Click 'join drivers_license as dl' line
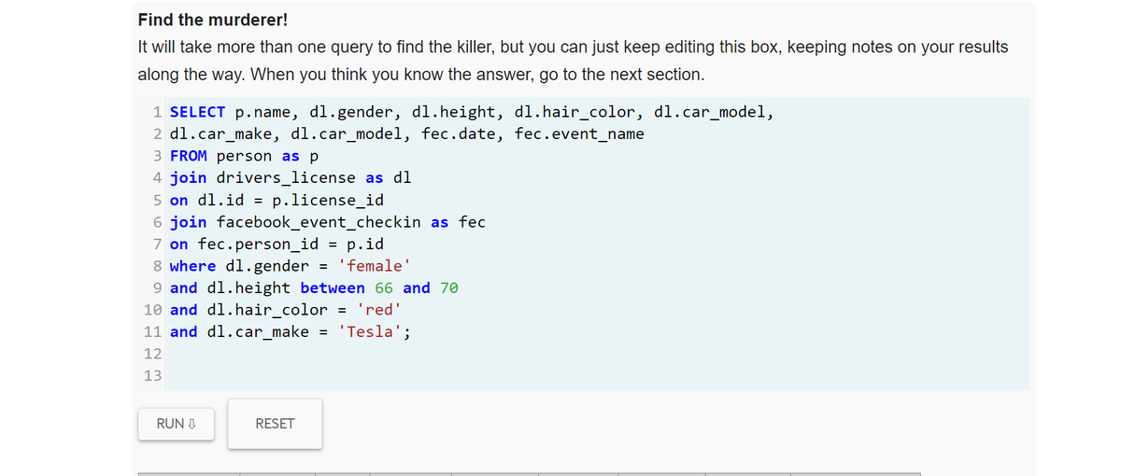 coord(291,177)
